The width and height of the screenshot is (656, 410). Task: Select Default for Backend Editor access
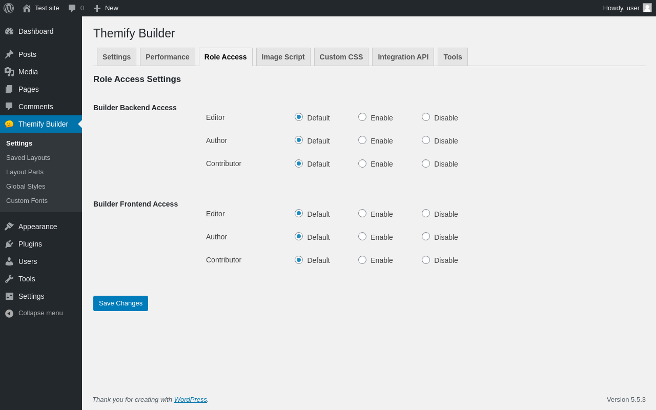tap(299, 117)
